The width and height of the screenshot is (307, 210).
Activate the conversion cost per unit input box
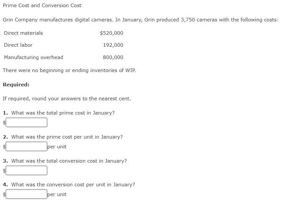(26, 194)
